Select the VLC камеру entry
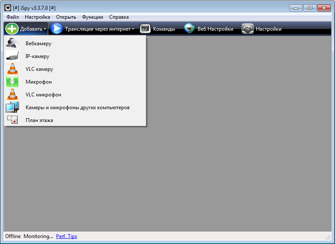 (x=75, y=69)
